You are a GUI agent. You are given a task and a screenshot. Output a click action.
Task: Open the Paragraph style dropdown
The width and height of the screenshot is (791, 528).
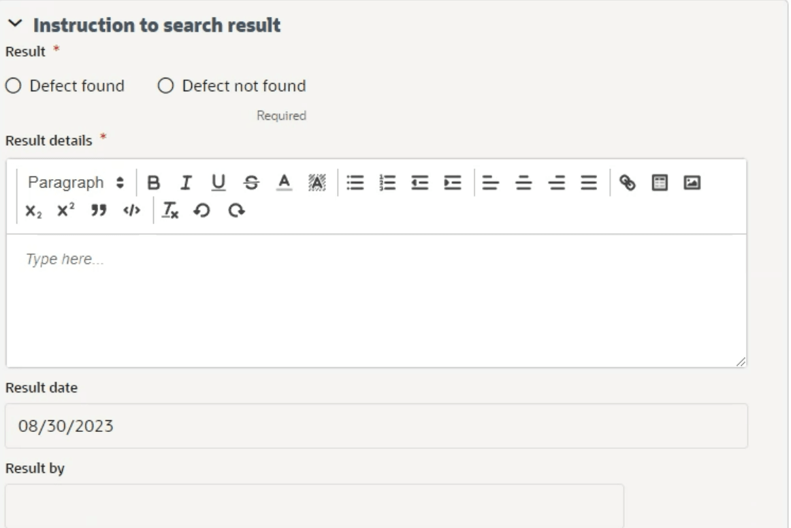click(76, 182)
